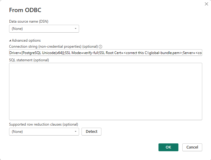Click inside the Connection string input field
This screenshot has width=211, height=160.
105,53
